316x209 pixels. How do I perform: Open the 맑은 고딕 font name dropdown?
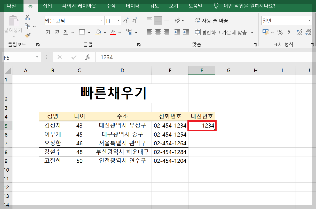point(101,20)
